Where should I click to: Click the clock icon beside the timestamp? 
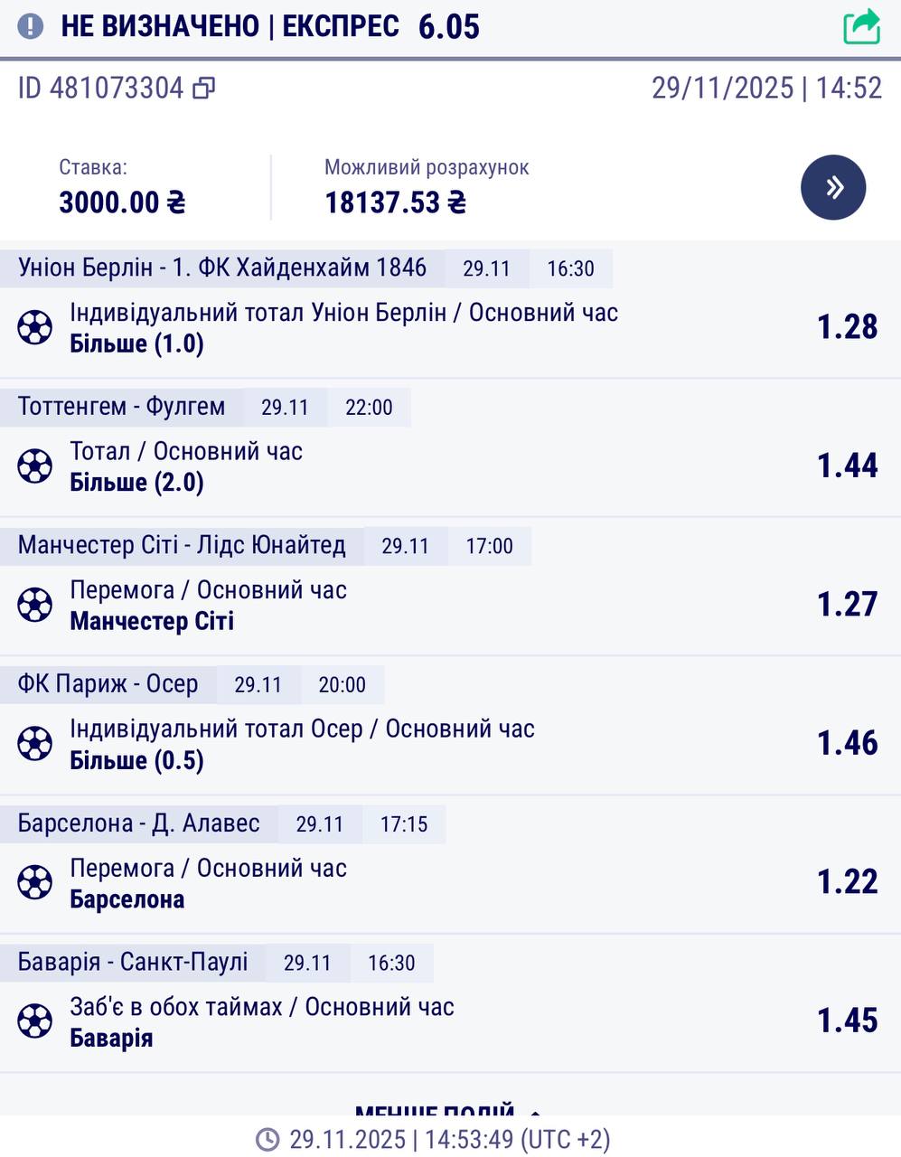pyautogui.click(x=267, y=1140)
